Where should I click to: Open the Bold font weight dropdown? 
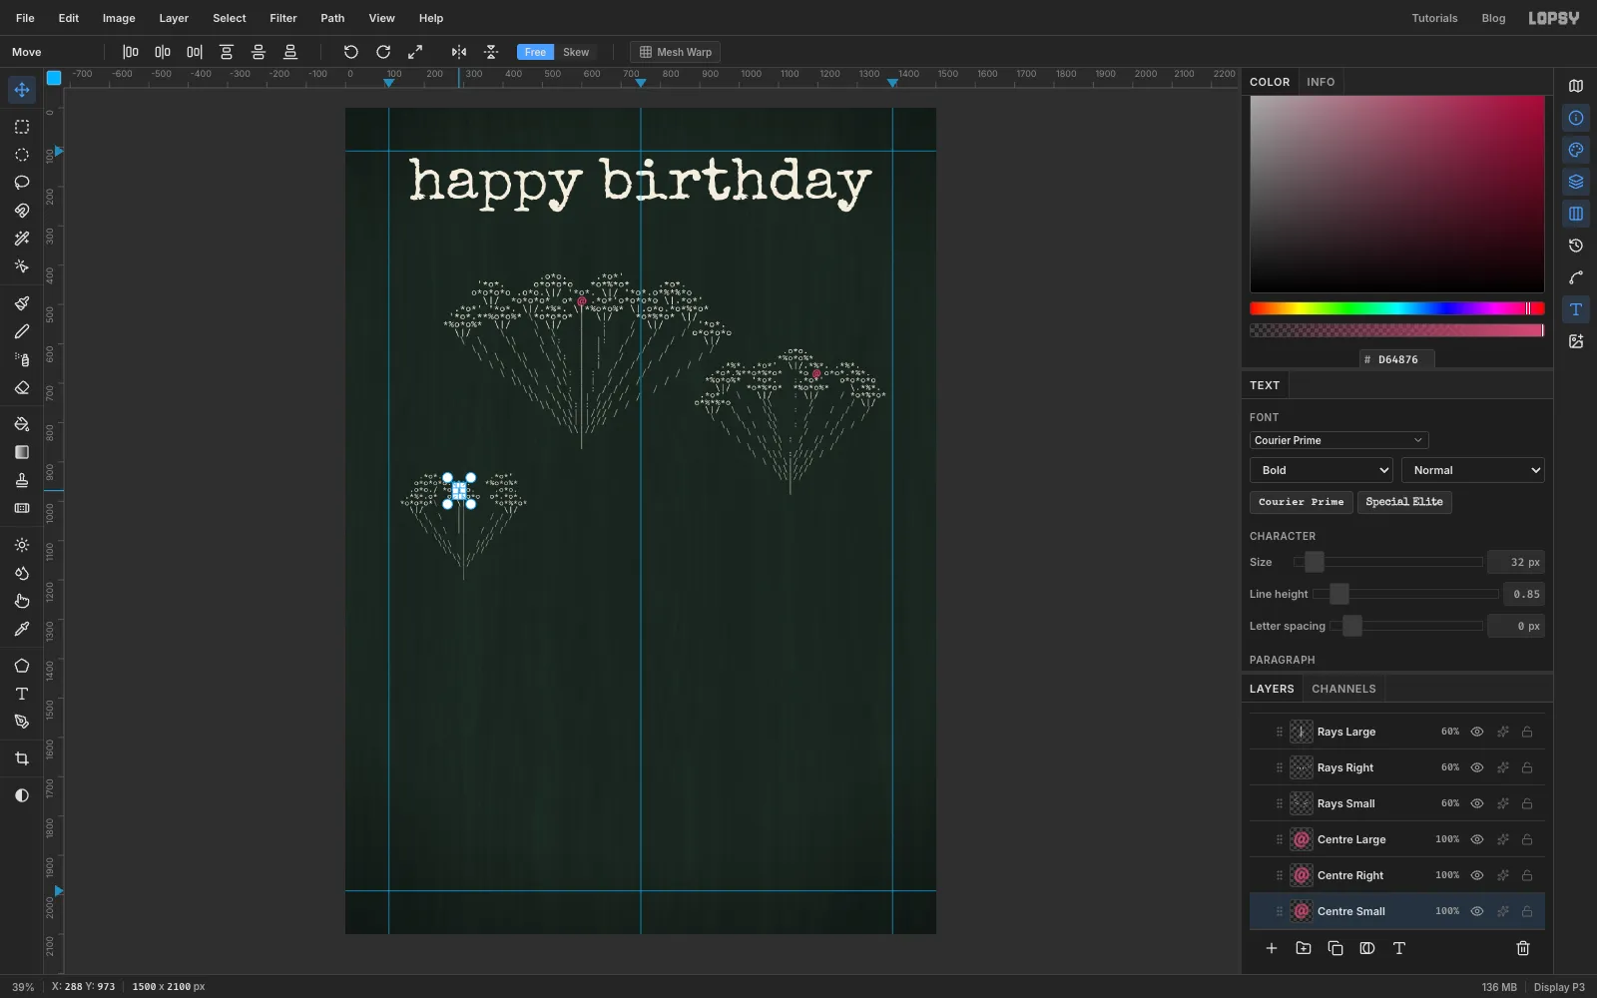click(x=1322, y=470)
